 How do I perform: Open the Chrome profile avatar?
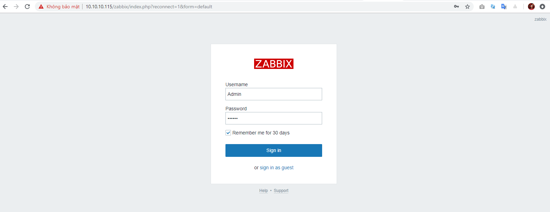point(531,7)
